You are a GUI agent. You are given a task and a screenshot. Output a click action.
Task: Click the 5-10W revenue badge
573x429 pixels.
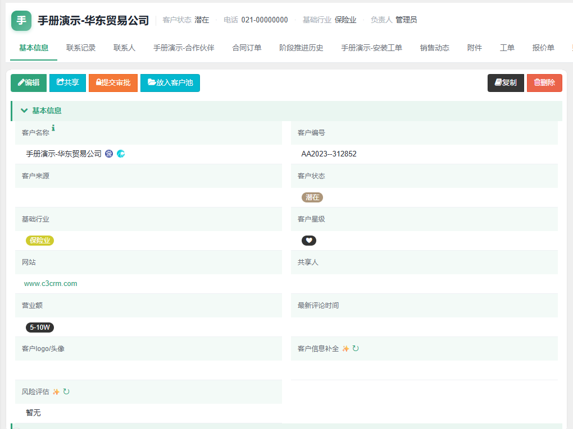40,327
